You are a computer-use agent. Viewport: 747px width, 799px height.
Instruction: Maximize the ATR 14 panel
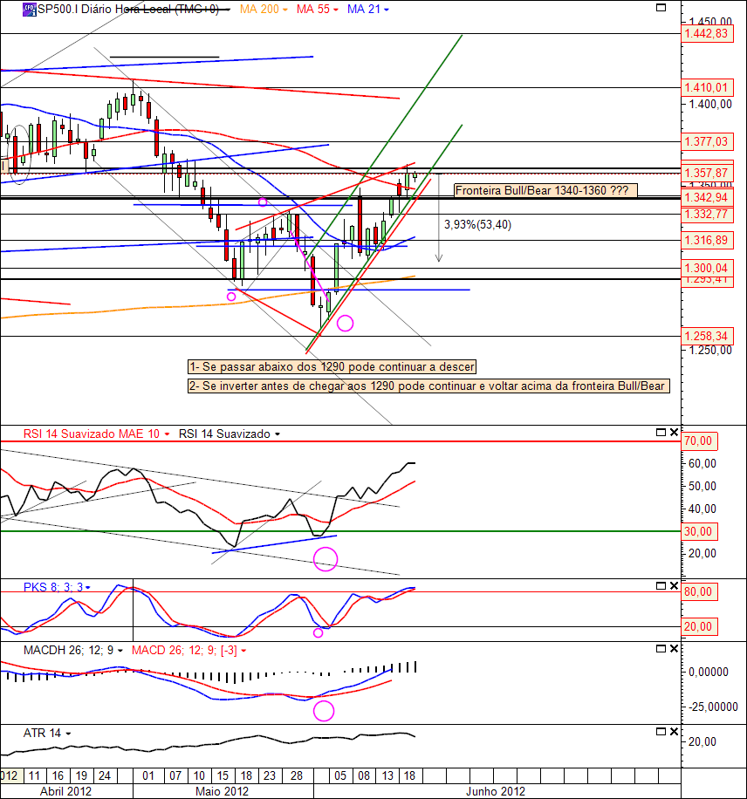(661, 731)
